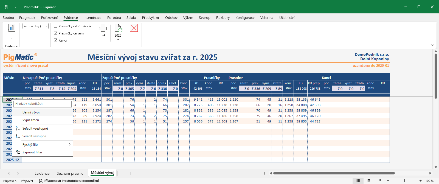Open the krmné dny dropdown

pyautogui.click(x=36, y=26)
